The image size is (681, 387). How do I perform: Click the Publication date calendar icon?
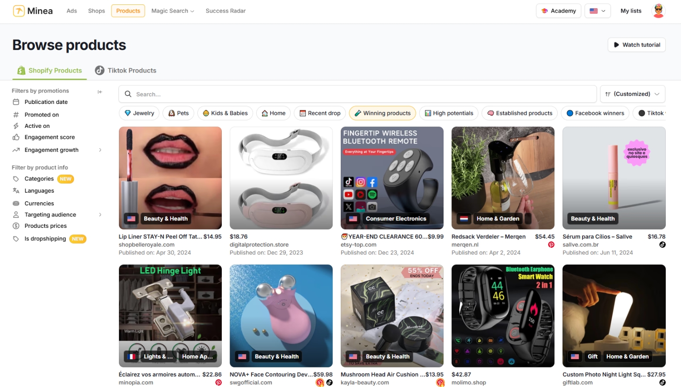tap(16, 102)
